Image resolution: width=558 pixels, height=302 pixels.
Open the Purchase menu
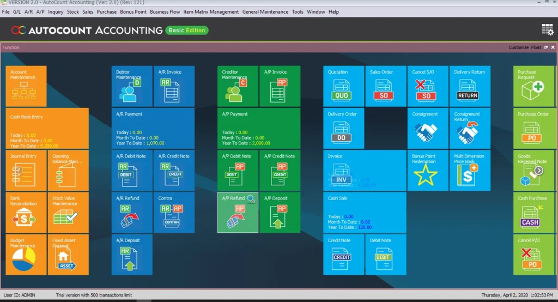(x=106, y=12)
